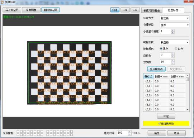Click the target table scrollbar down arrow
This screenshot has width=194, height=138.
tap(188, 110)
